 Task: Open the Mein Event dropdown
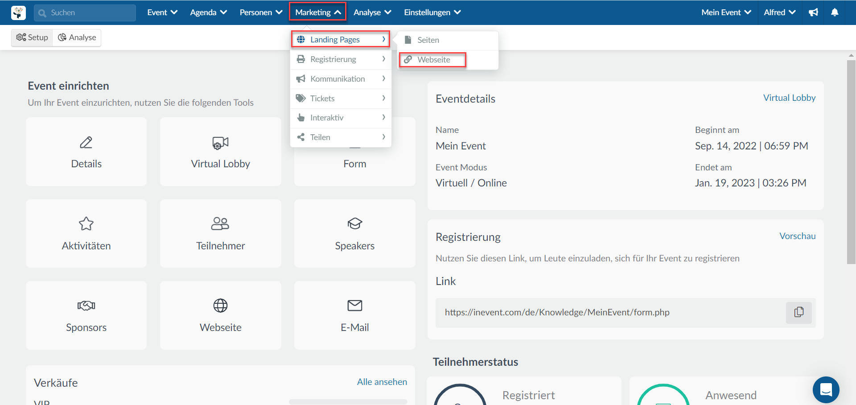(x=726, y=12)
